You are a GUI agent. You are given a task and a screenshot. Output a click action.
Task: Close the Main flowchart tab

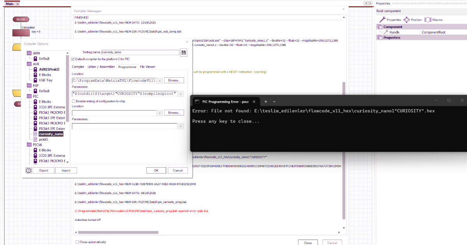[x=18, y=3]
